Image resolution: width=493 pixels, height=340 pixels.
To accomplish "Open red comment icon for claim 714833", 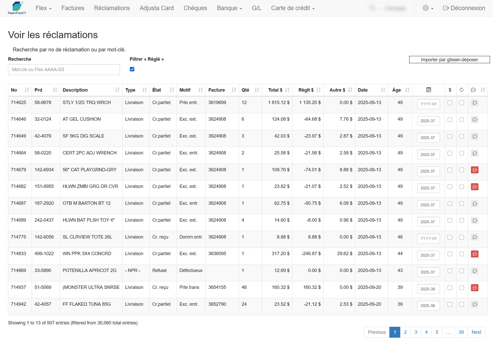I will click(x=475, y=254).
